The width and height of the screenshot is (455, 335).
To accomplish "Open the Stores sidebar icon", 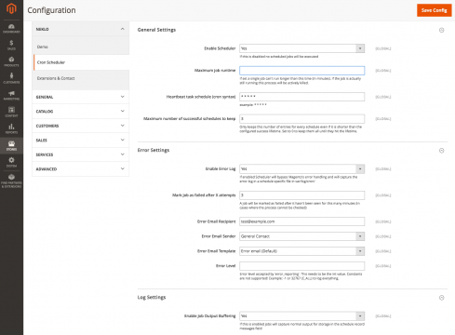I will 11,145.
